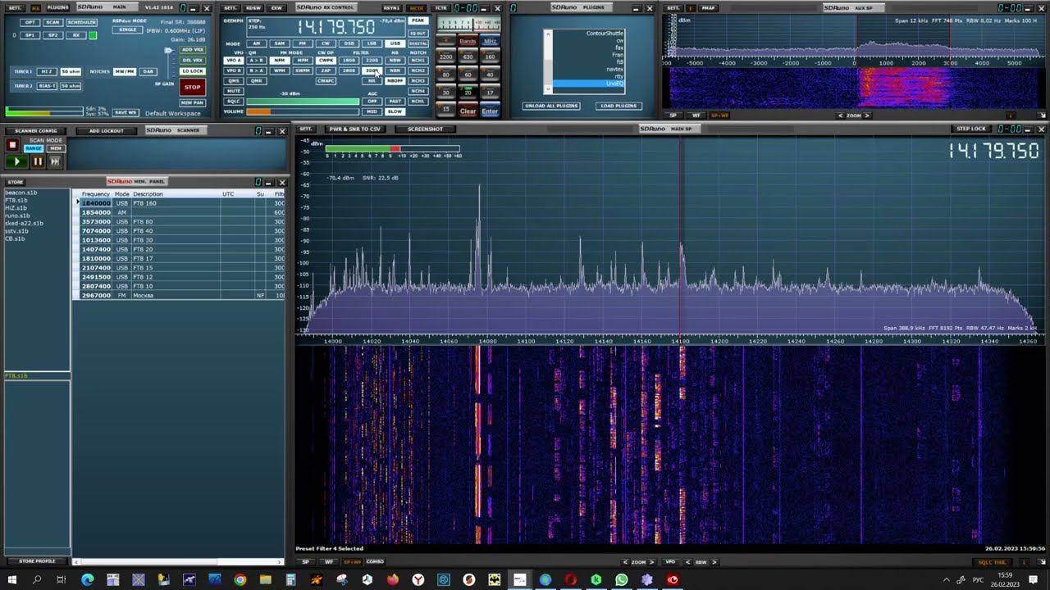The width and height of the screenshot is (1050, 590).
Task: Switch scan mode to MEM
Action: pos(56,149)
